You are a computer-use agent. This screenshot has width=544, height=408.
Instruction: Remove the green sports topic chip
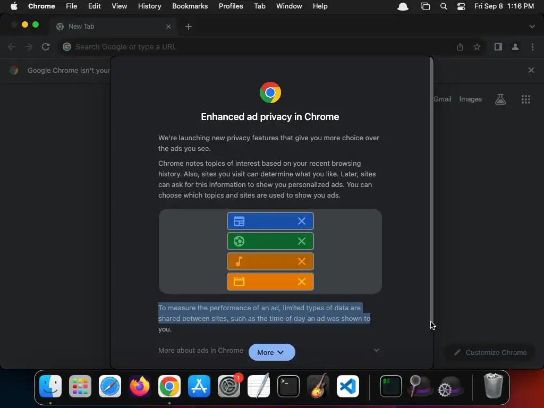(302, 241)
